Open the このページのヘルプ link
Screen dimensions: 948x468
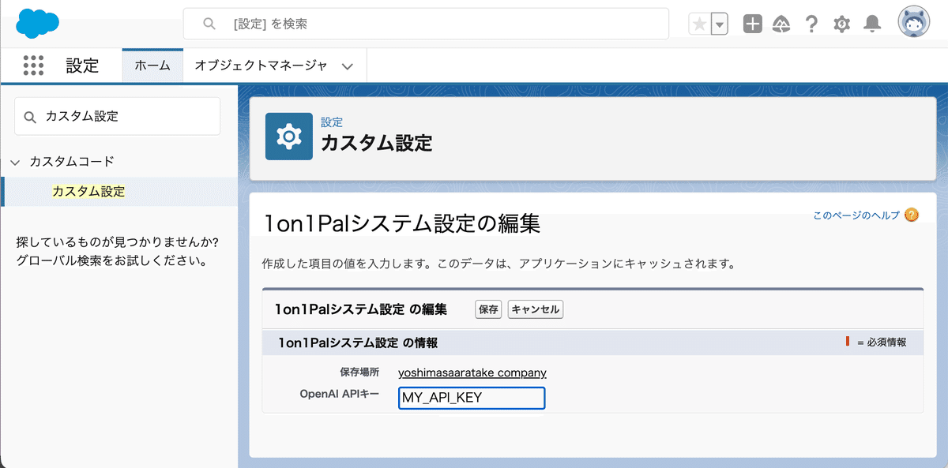(x=856, y=215)
